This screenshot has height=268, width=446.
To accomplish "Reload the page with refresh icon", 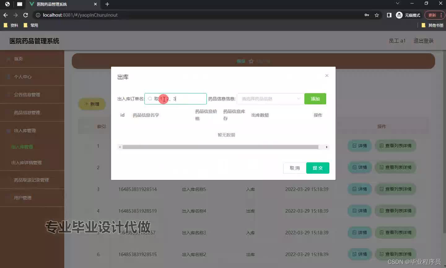I will (26, 15).
